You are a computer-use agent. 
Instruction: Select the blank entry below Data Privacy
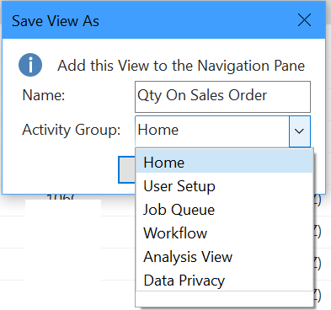point(224,299)
